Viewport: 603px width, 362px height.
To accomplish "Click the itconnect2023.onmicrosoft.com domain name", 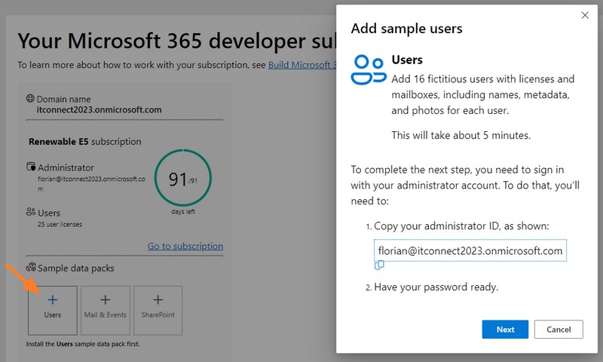I will 99,110.
